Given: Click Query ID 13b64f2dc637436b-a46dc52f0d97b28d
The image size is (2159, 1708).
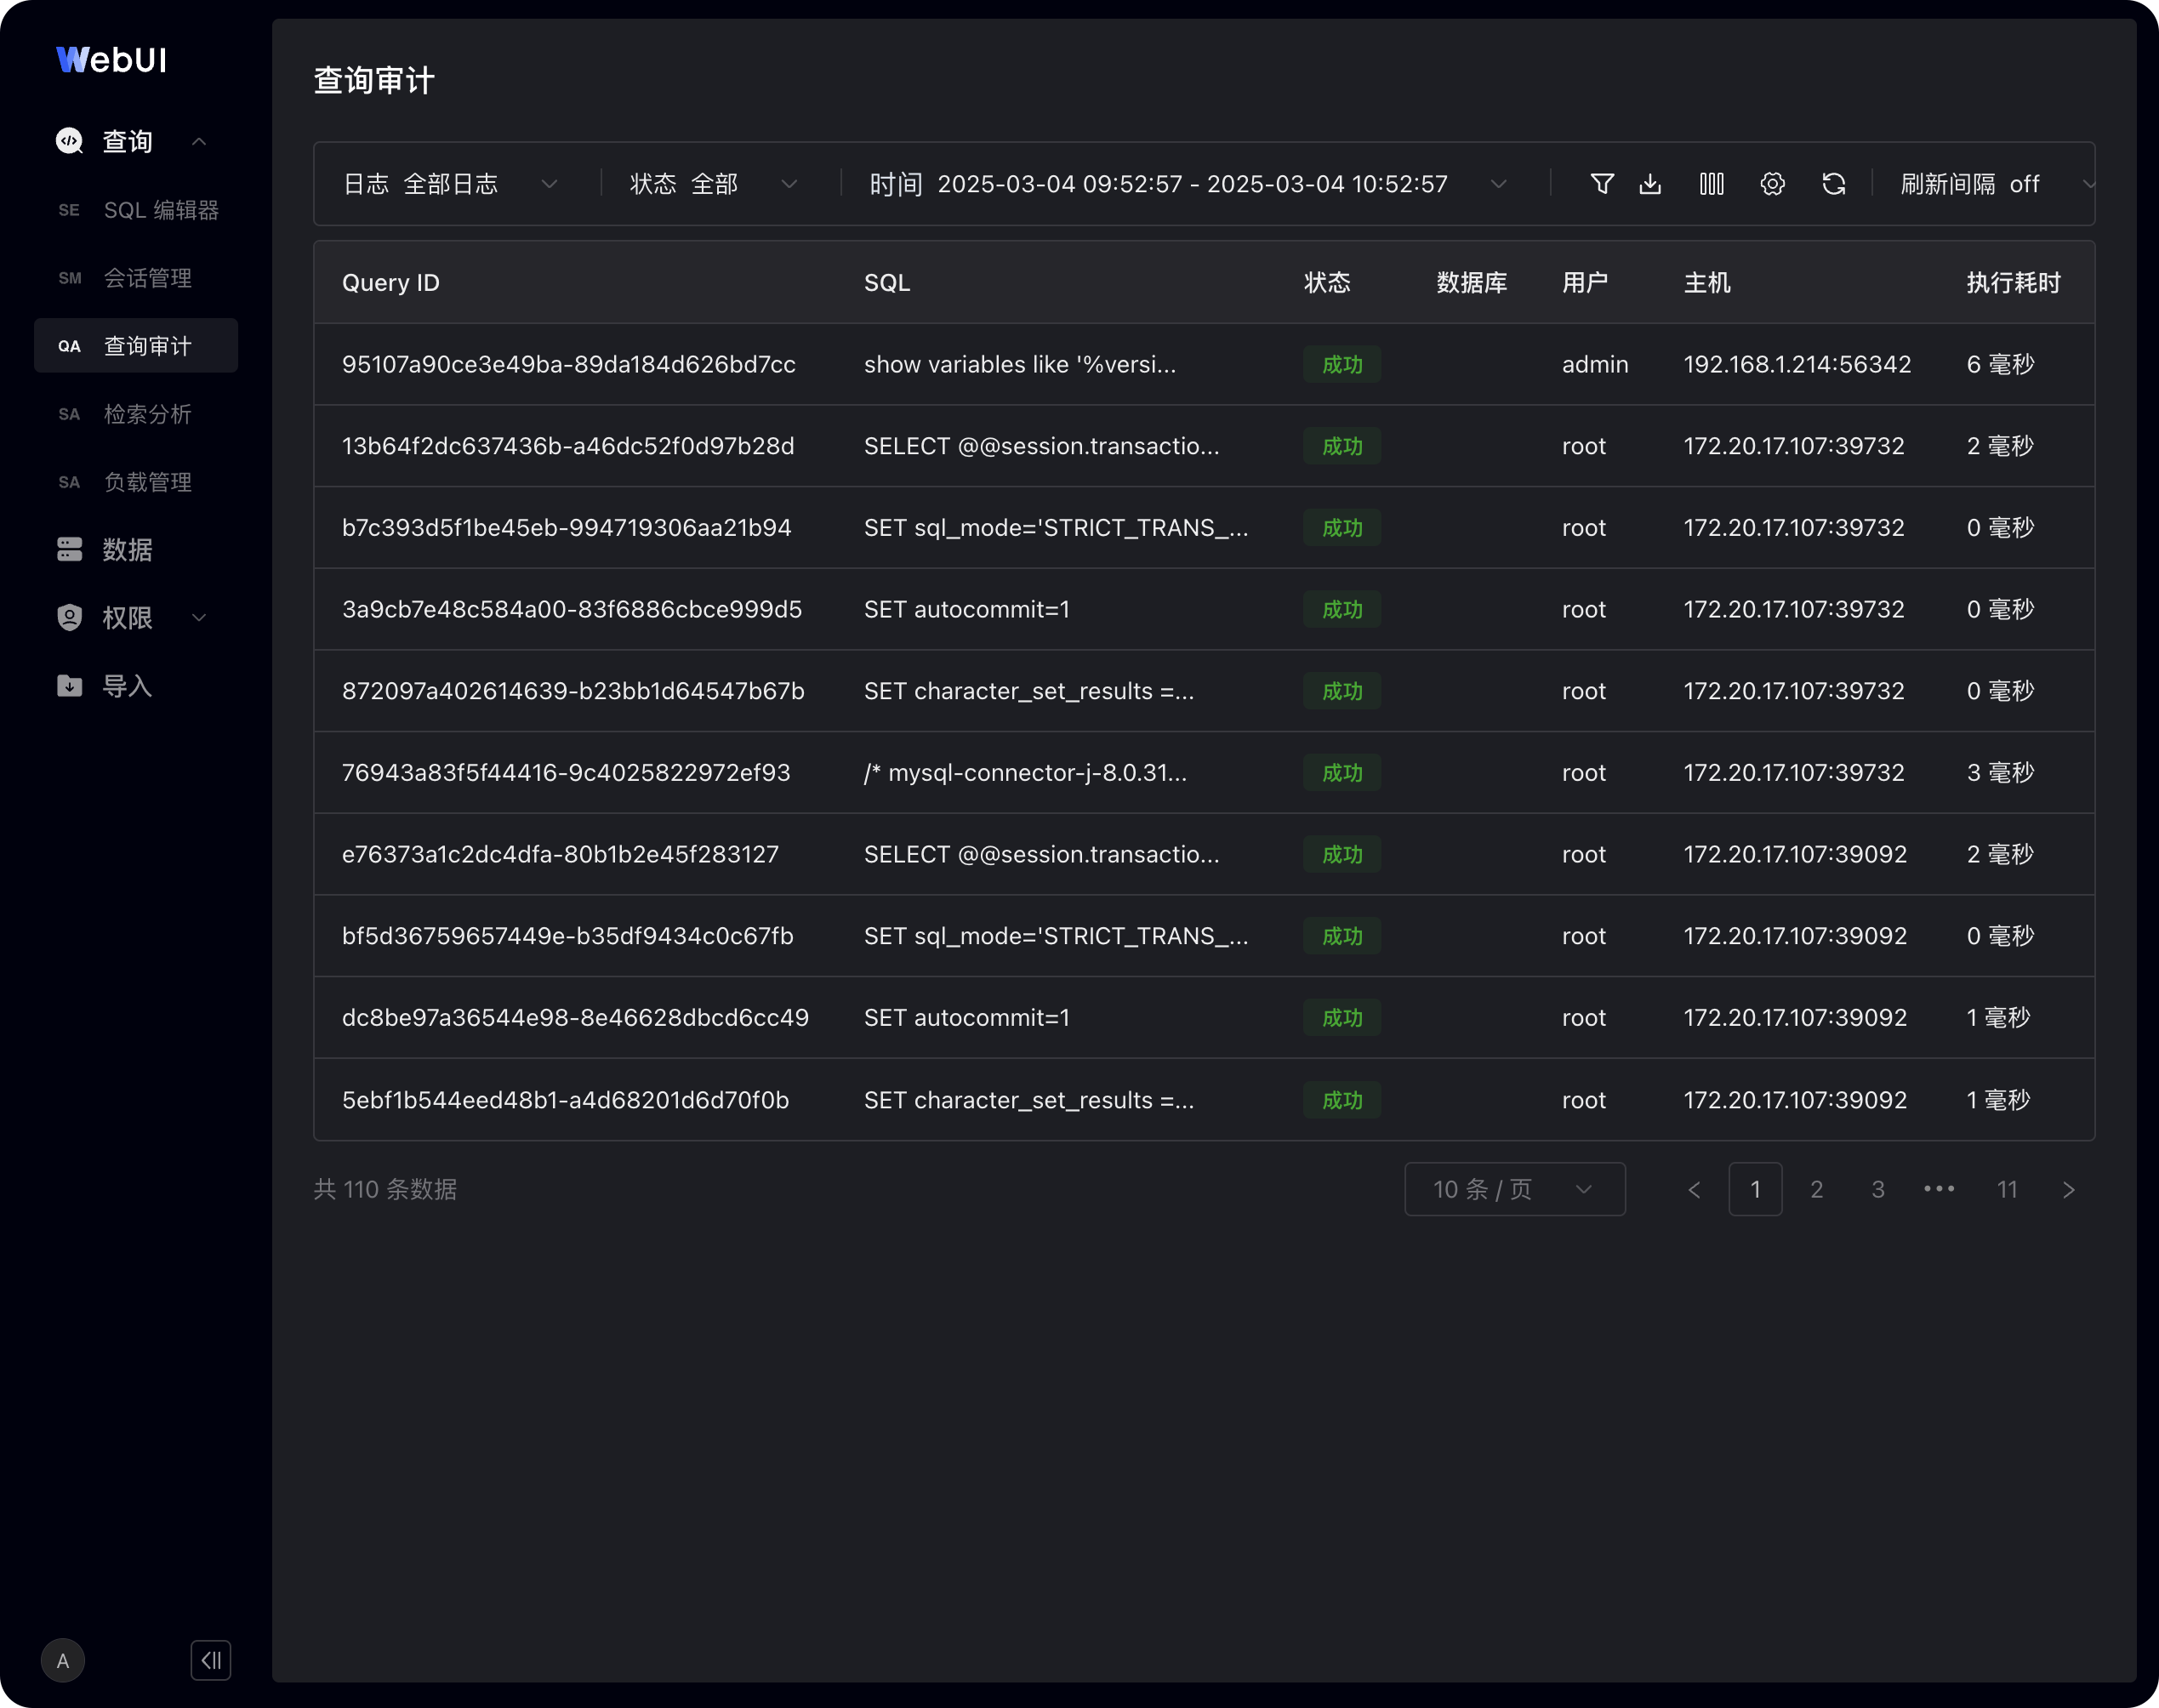Looking at the screenshot, I should click(567, 446).
